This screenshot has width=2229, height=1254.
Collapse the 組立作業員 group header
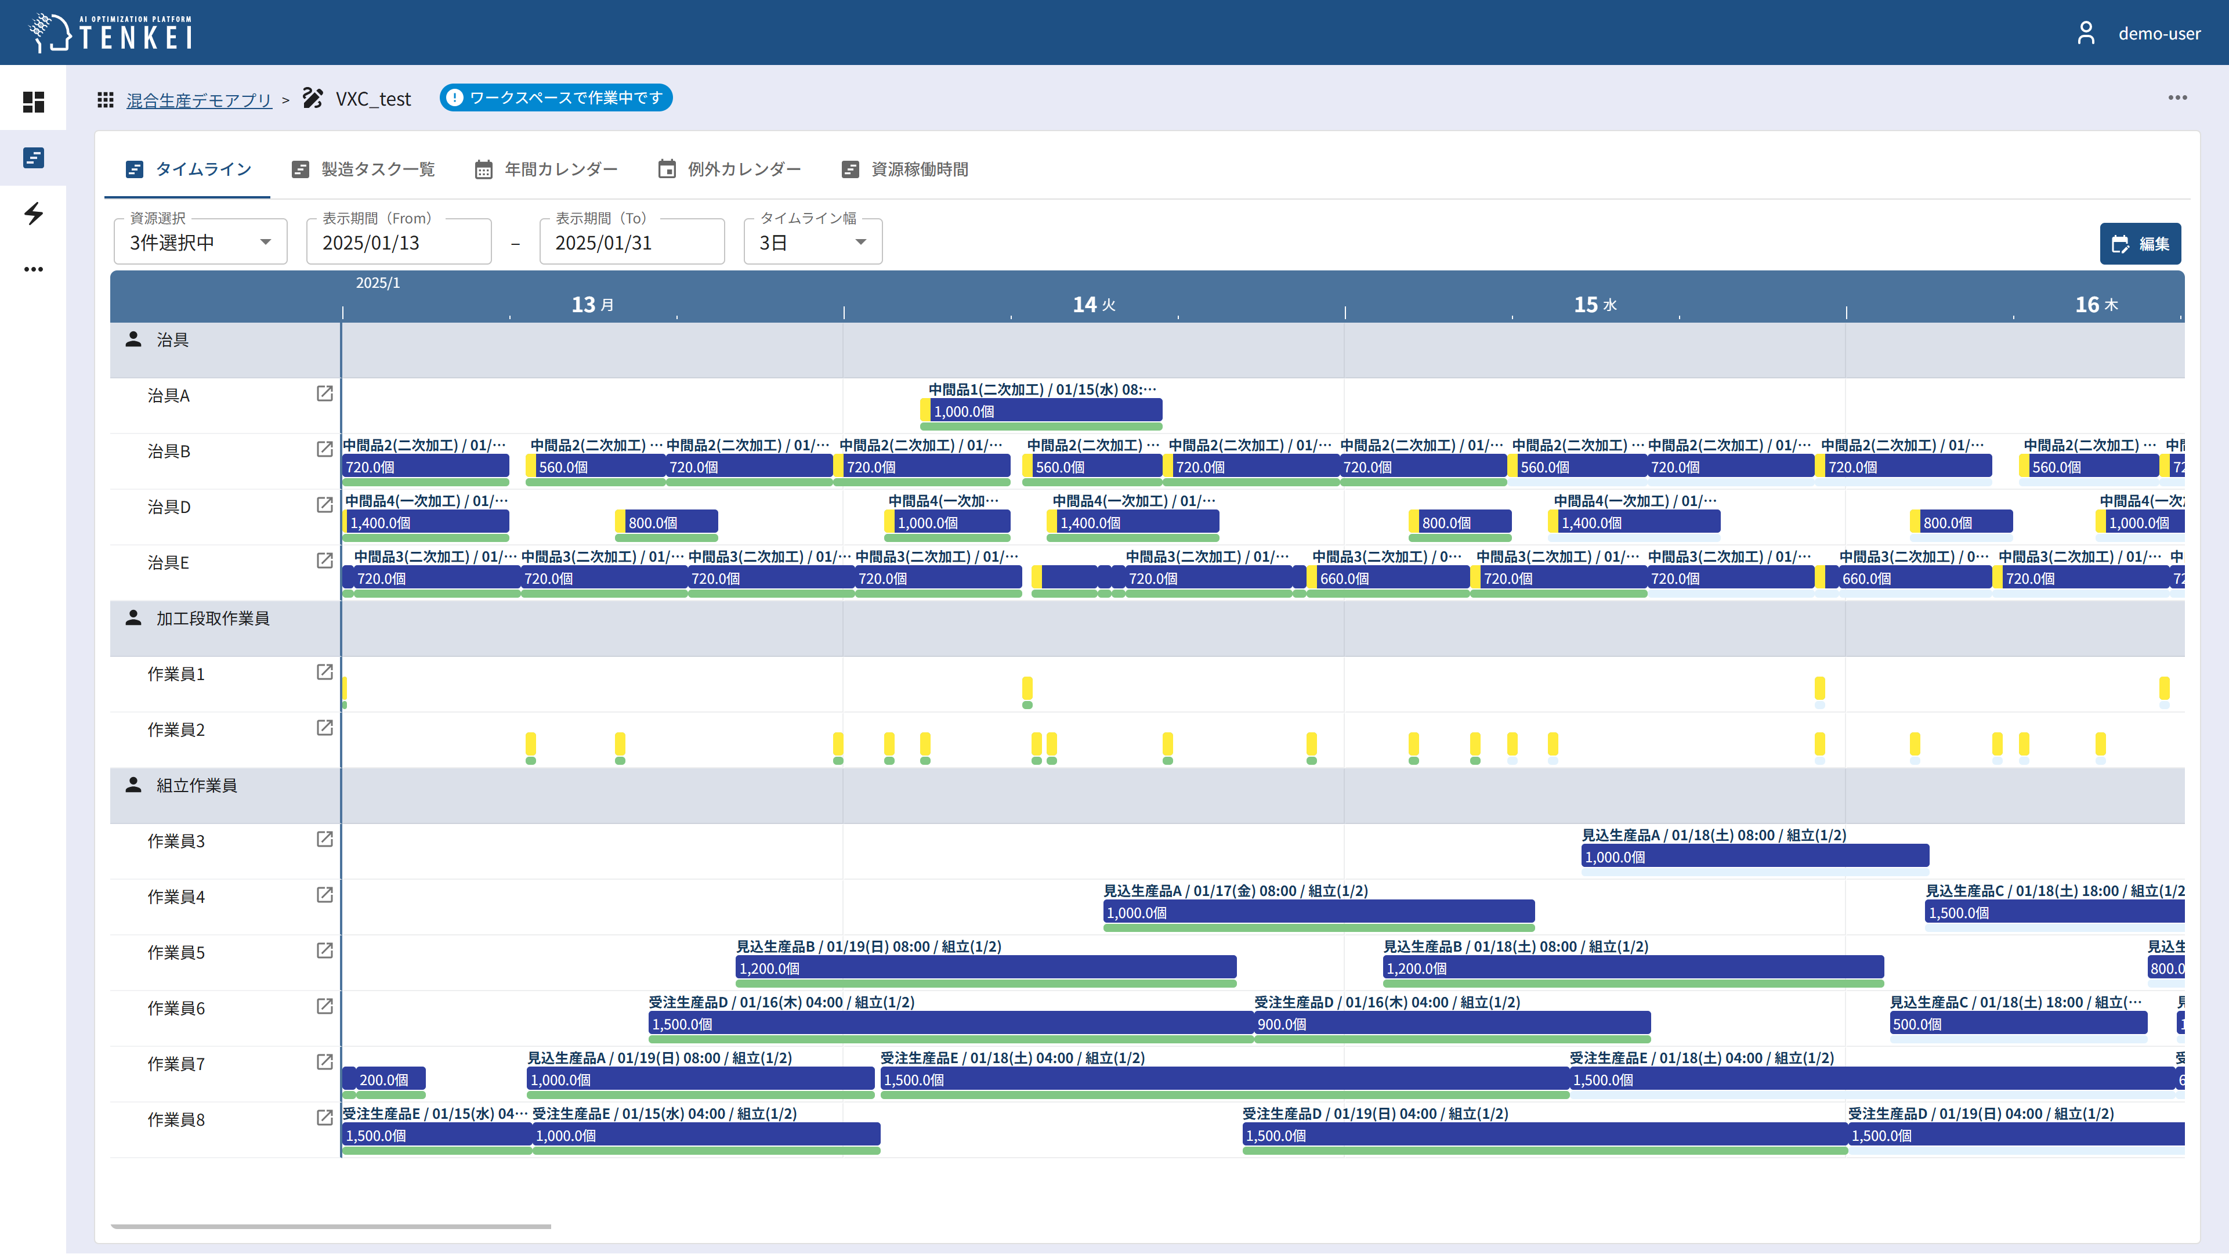(197, 786)
